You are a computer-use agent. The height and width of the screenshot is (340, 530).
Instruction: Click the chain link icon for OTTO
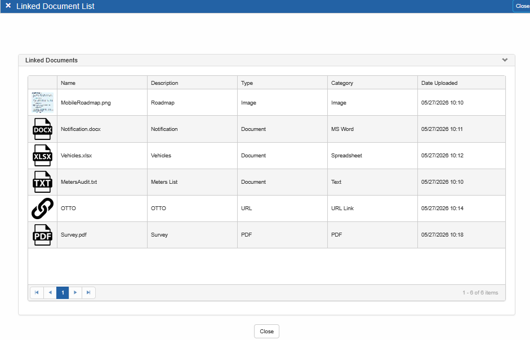[43, 208]
